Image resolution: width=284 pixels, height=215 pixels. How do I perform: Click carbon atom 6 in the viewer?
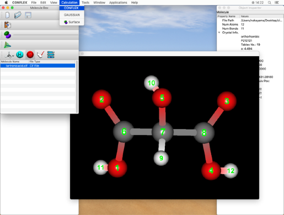(124, 132)
